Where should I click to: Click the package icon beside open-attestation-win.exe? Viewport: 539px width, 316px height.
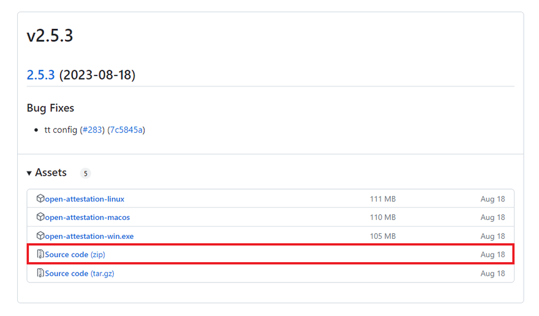(40, 236)
